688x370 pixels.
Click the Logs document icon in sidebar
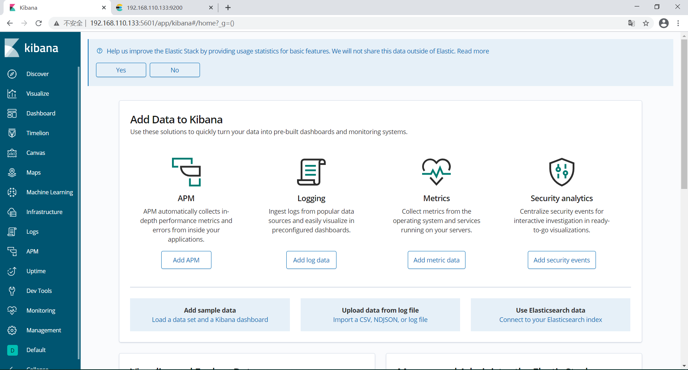point(12,232)
